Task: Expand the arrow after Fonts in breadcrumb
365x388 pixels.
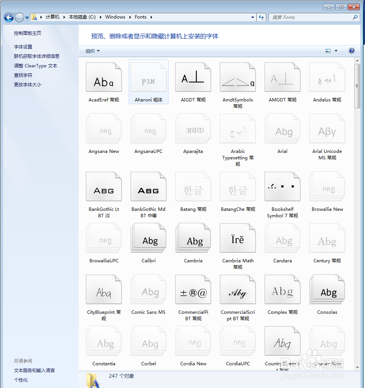Action: pyautogui.click(x=151, y=17)
